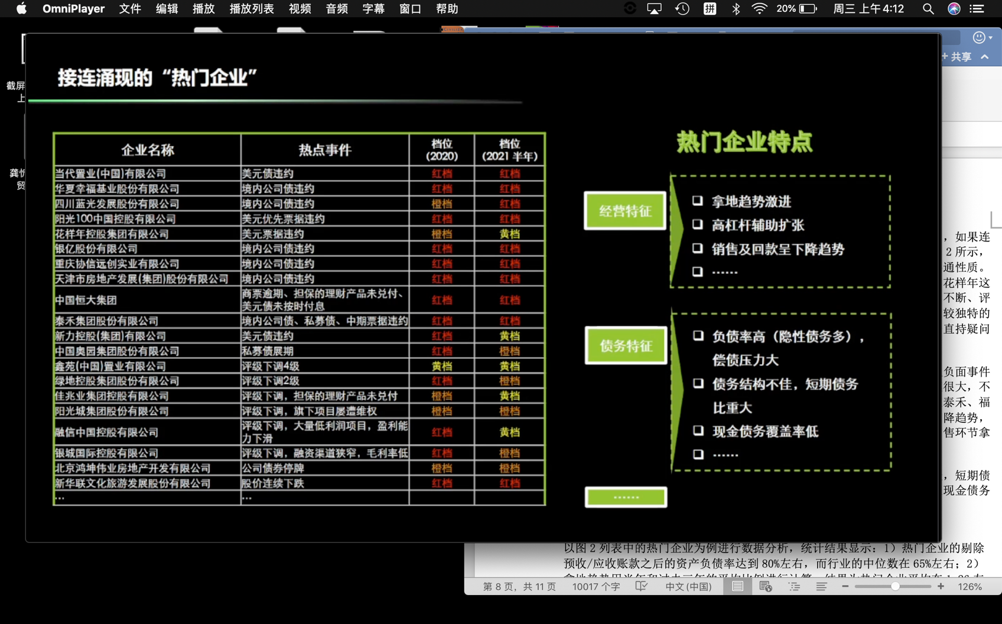
Task: Click the circular status icon left of AirPlay
Action: point(630,9)
